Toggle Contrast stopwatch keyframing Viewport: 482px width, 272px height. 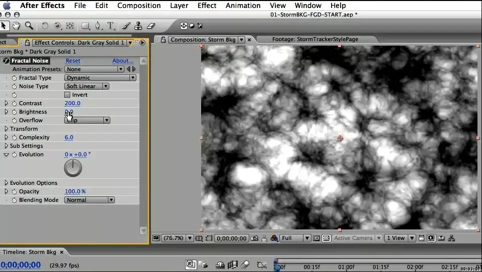pos(14,103)
